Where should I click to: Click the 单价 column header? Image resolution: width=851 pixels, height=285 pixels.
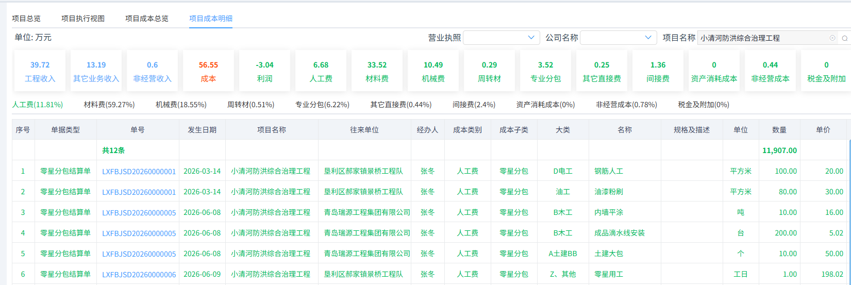823,130
